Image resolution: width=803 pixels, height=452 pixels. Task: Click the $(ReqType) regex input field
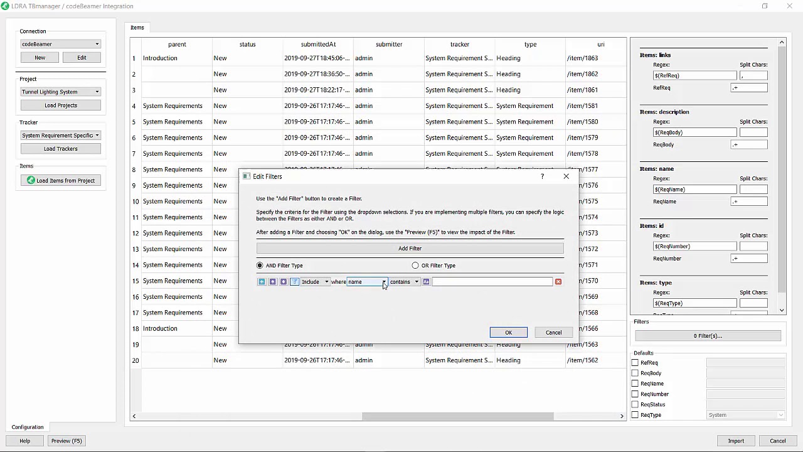[x=694, y=303]
